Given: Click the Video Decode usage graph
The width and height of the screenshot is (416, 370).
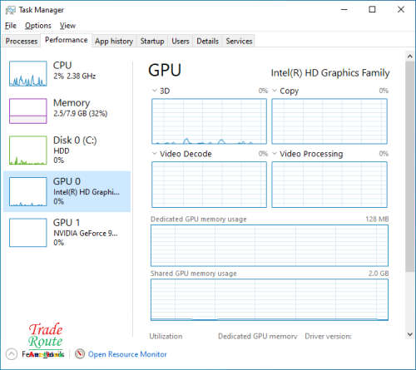Looking at the screenshot, I should 209,185.
